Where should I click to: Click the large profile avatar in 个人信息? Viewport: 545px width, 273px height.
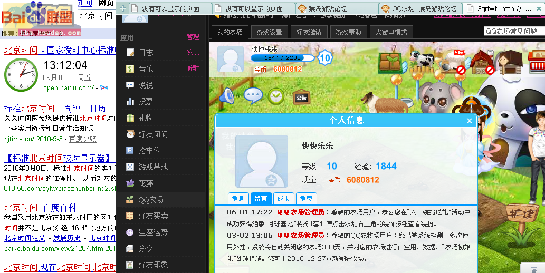coord(262,161)
